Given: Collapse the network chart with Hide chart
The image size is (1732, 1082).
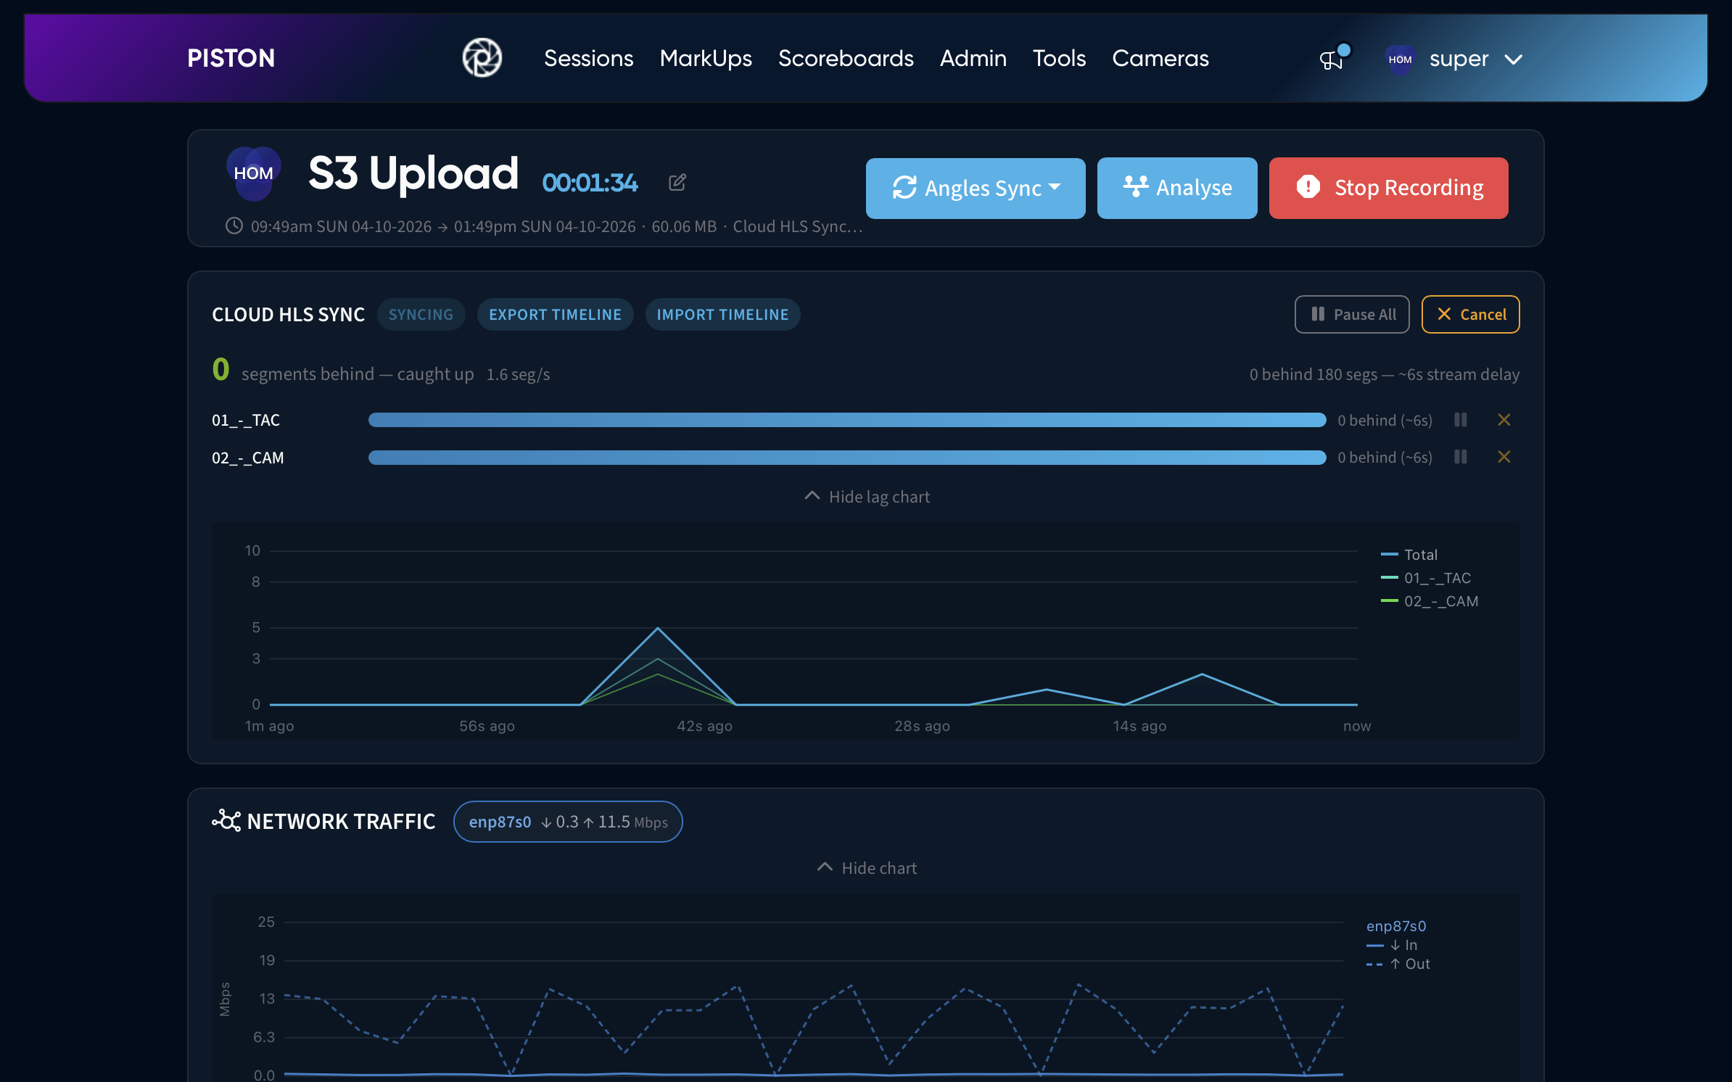Looking at the screenshot, I should 867,868.
